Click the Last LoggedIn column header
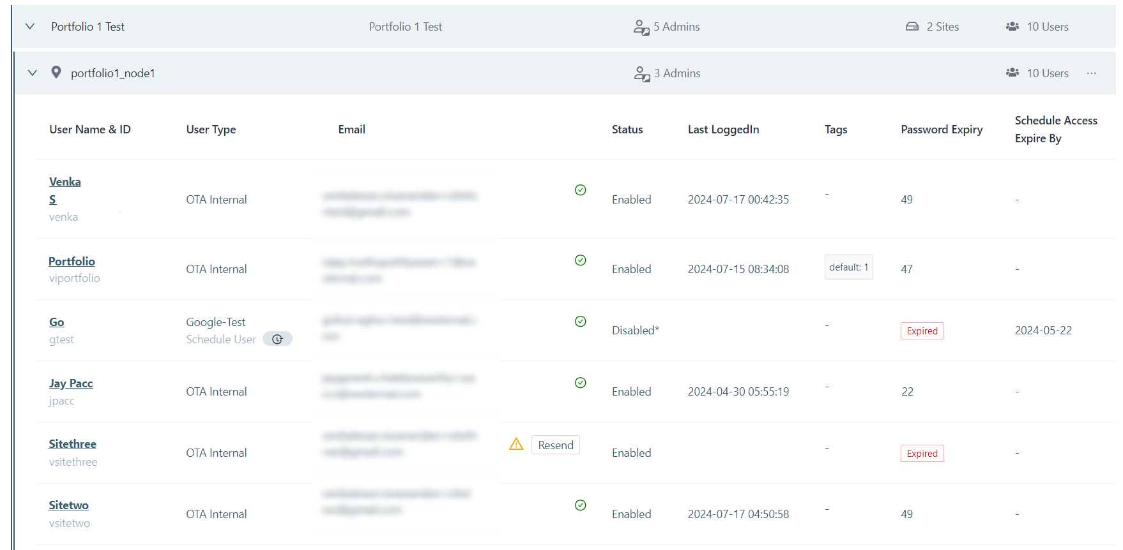This screenshot has width=1123, height=550. 723,130
